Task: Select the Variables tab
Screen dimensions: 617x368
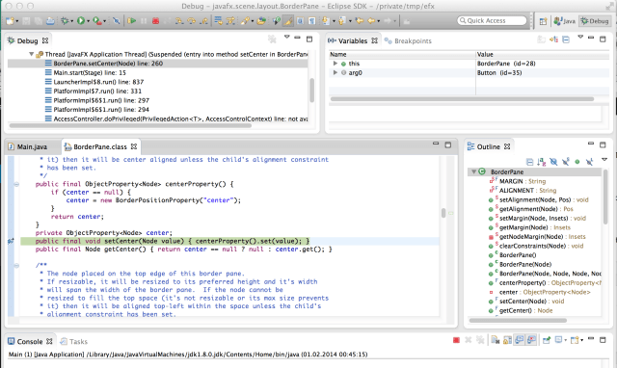Action: (x=353, y=40)
